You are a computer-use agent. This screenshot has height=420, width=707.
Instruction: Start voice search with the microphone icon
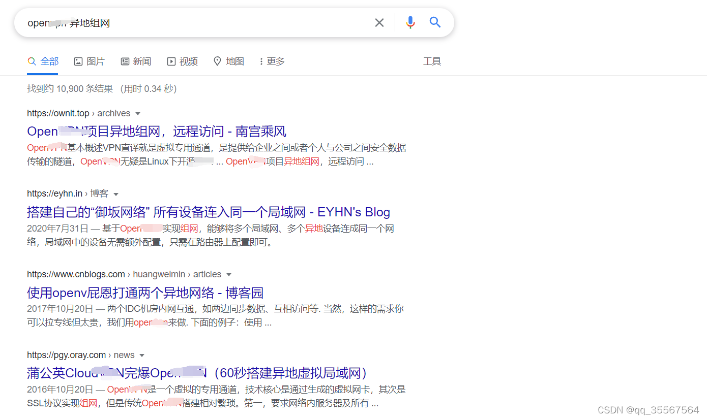[410, 22]
